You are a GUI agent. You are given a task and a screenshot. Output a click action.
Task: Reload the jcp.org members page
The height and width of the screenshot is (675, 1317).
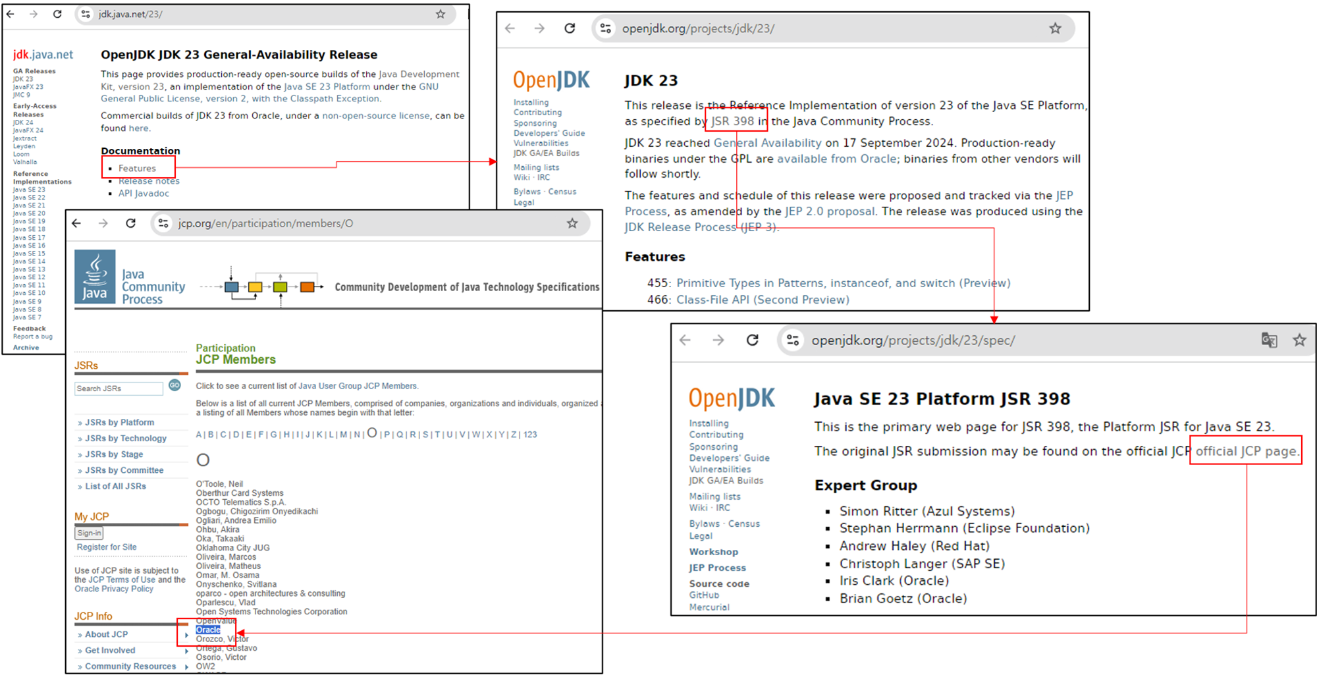click(x=130, y=223)
